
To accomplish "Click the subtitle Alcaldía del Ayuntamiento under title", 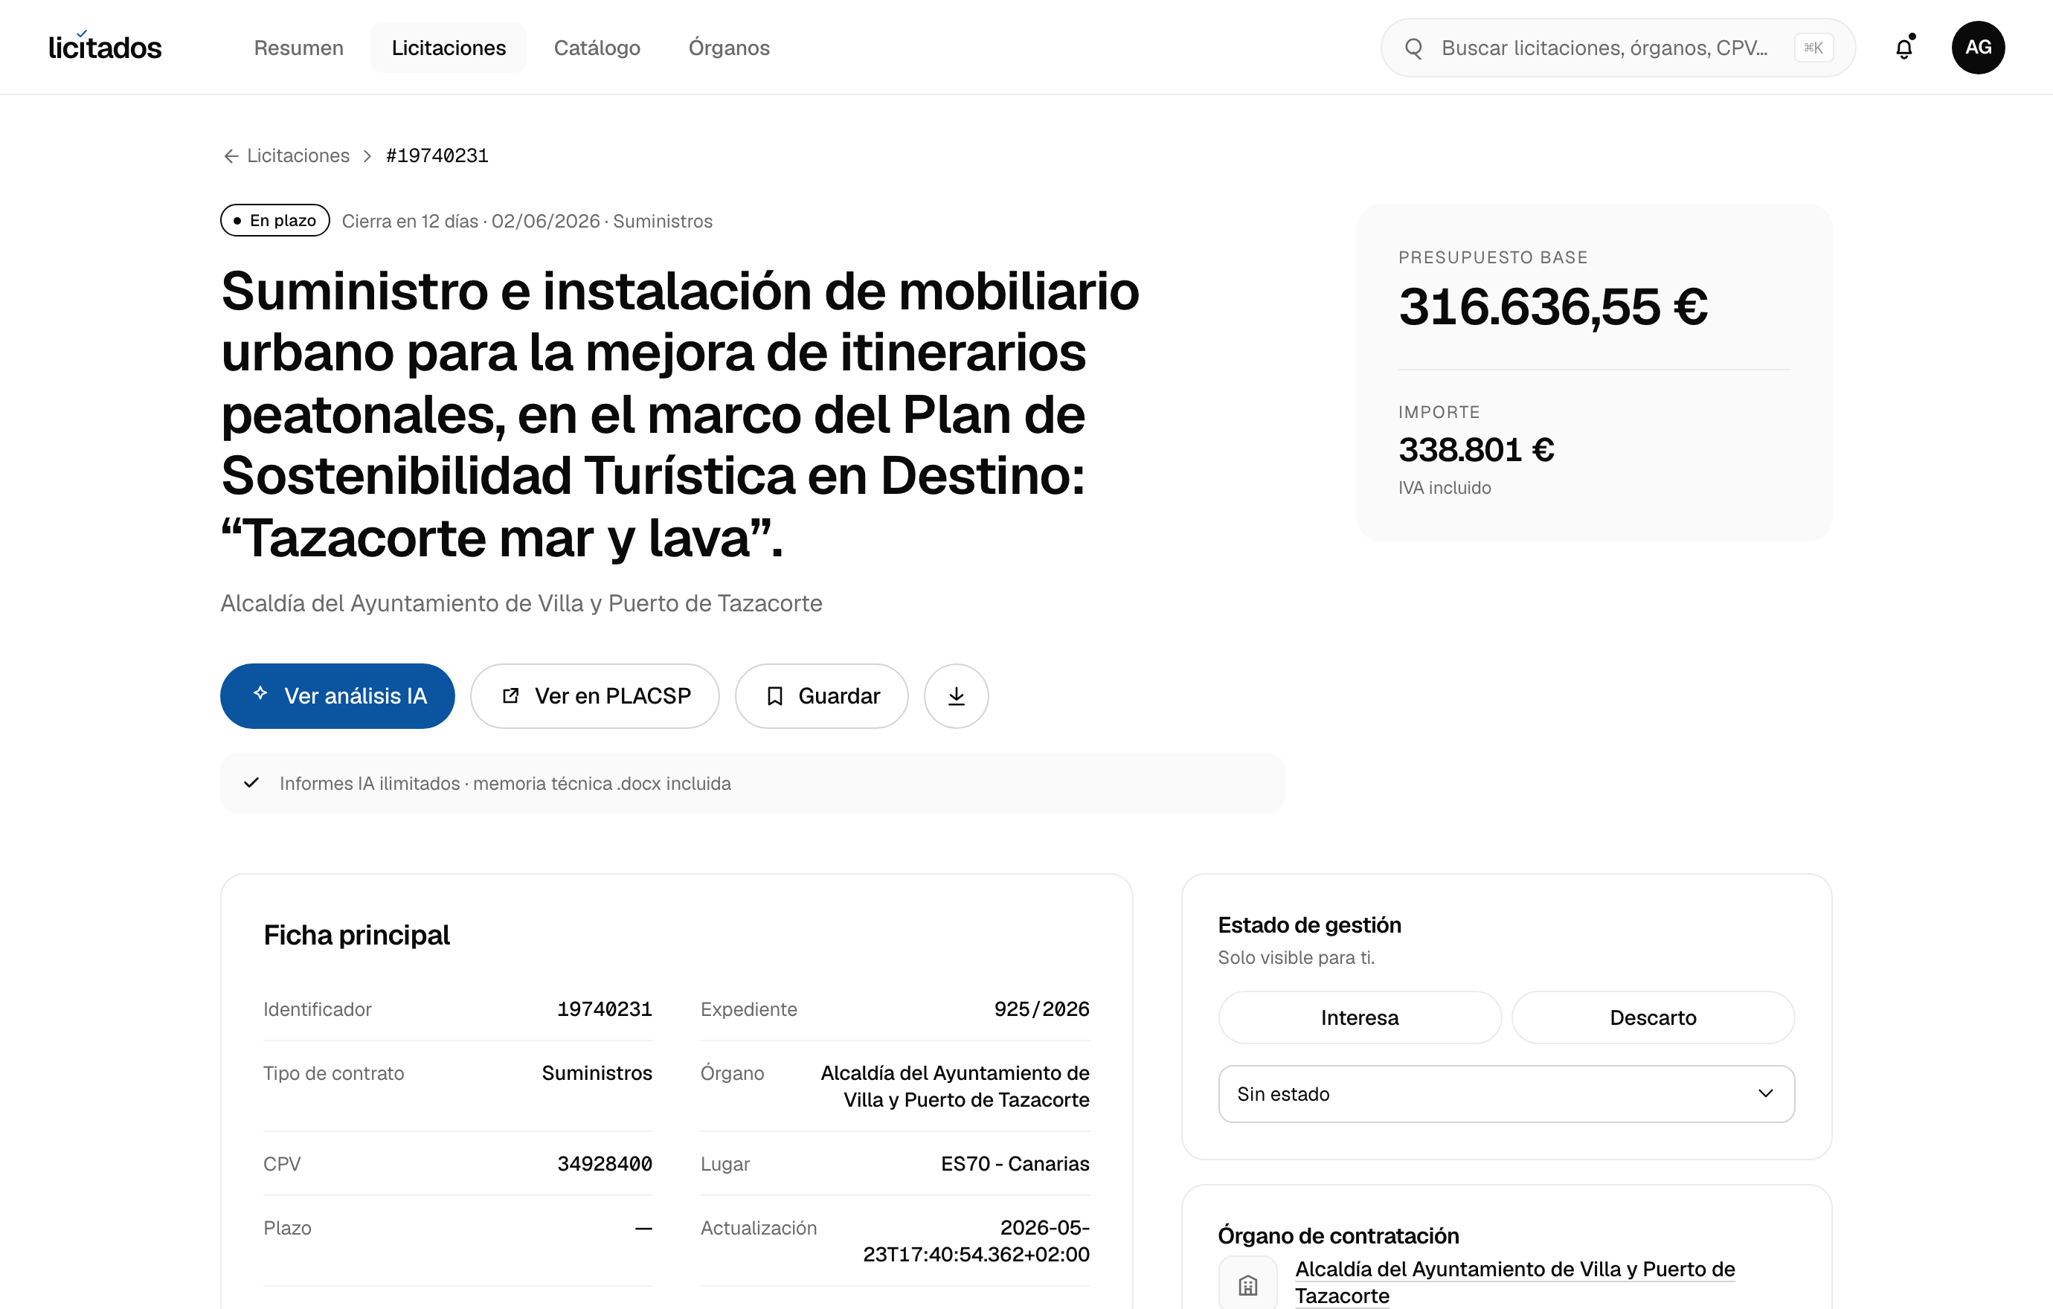I will [521, 603].
